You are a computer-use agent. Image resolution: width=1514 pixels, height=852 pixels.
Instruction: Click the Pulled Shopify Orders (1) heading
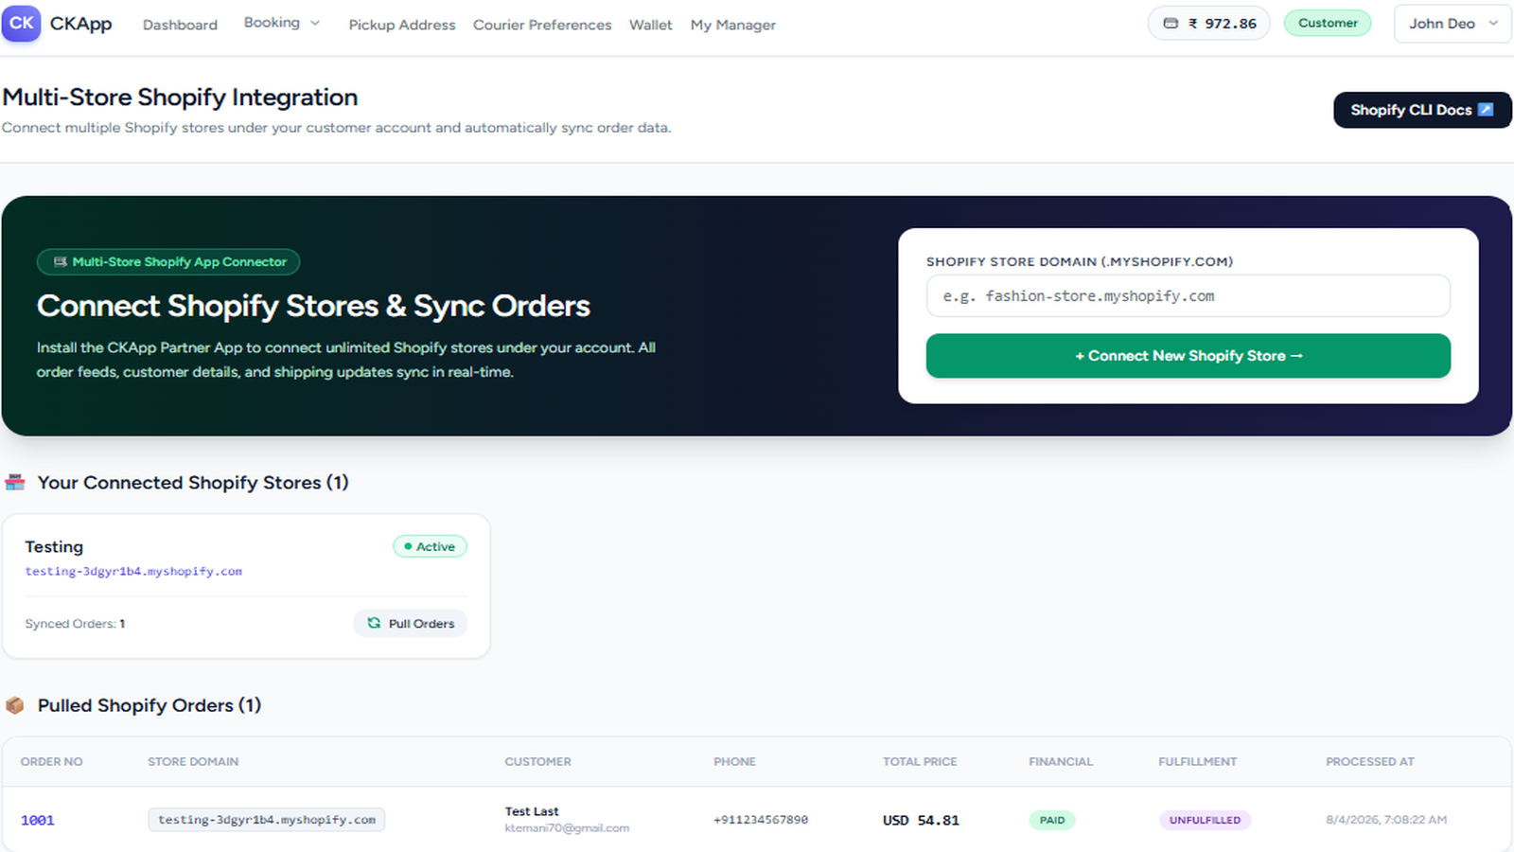tap(150, 705)
